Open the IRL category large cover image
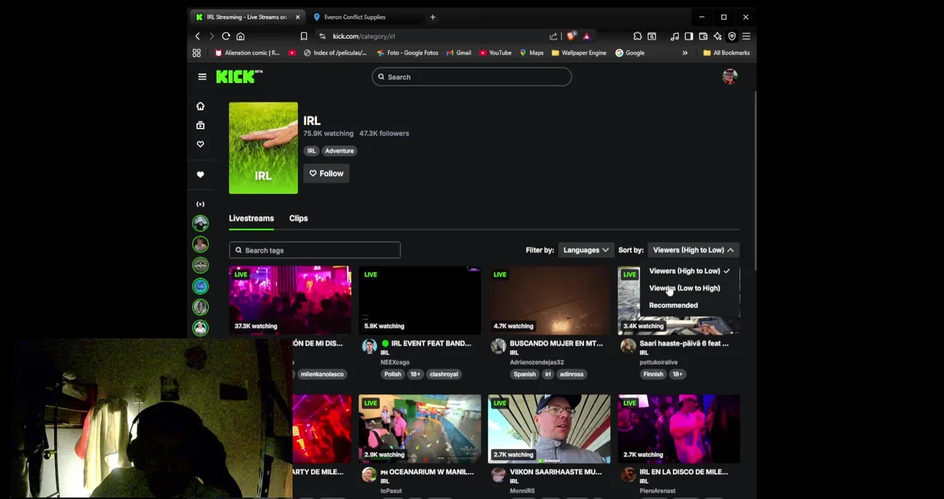Viewport: 944px width, 499px height. pyautogui.click(x=263, y=148)
